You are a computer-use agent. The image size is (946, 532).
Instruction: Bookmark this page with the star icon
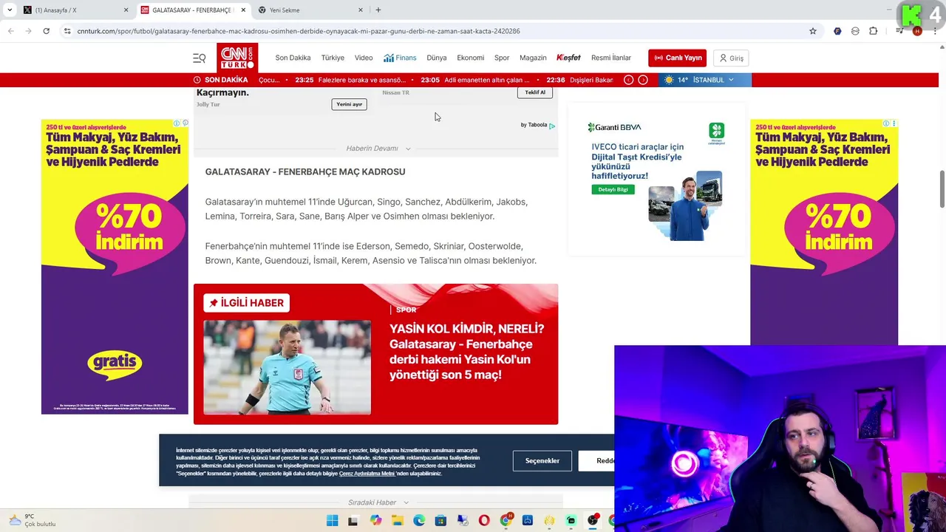click(x=813, y=31)
